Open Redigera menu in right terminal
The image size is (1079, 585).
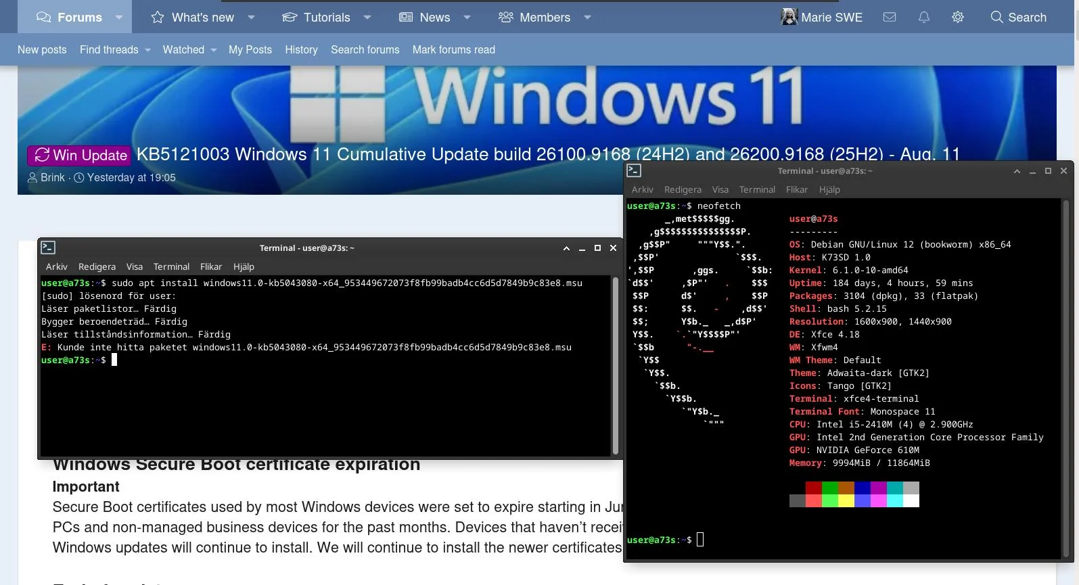coord(683,189)
